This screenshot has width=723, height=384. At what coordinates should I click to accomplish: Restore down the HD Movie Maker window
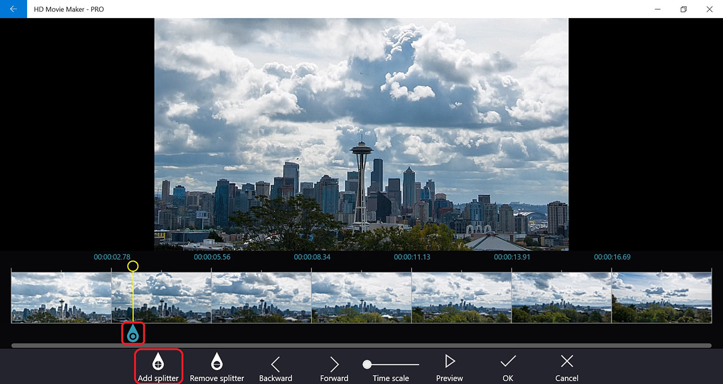click(x=683, y=9)
